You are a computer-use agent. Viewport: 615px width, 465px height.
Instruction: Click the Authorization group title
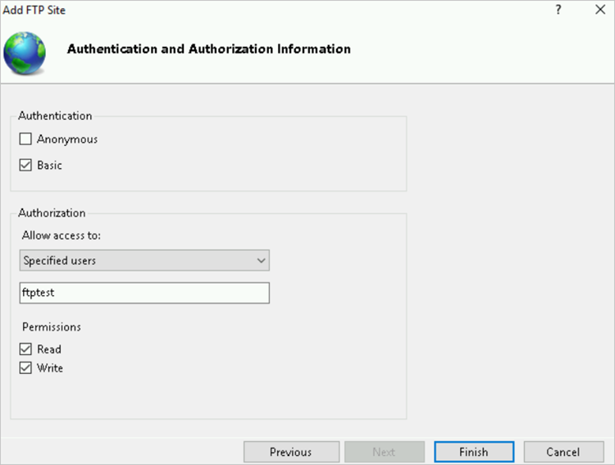click(52, 212)
